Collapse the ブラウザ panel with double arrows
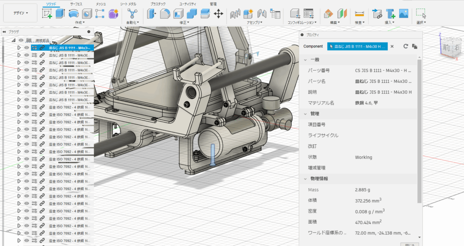Image resolution: width=464 pixels, height=246 pixels. (4, 32)
